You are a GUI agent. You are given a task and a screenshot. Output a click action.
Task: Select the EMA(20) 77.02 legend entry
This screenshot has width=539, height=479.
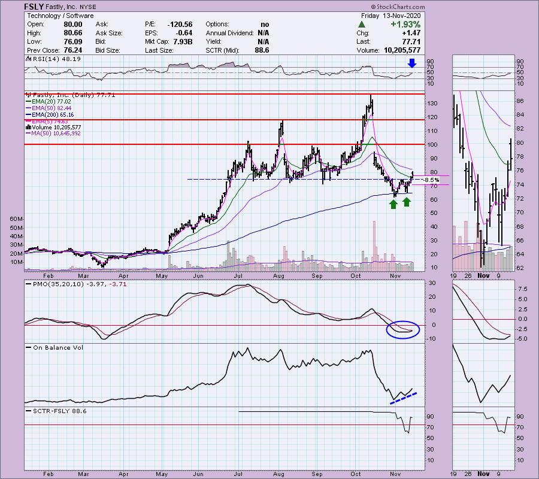pyautogui.click(x=49, y=101)
